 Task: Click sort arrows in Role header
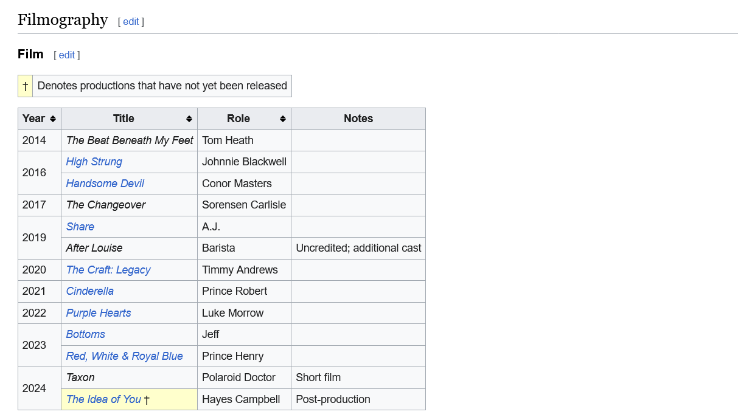pyautogui.click(x=283, y=119)
